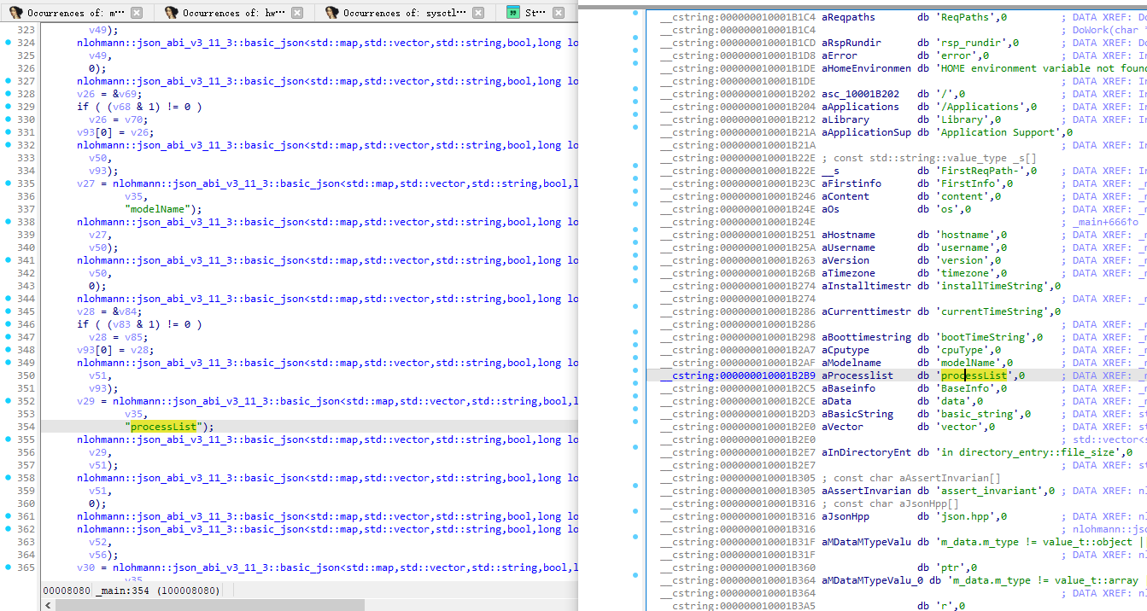Select the aBaseinfo label in disassembly
Image resolution: width=1147 pixels, height=611 pixels.
(851, 388)
